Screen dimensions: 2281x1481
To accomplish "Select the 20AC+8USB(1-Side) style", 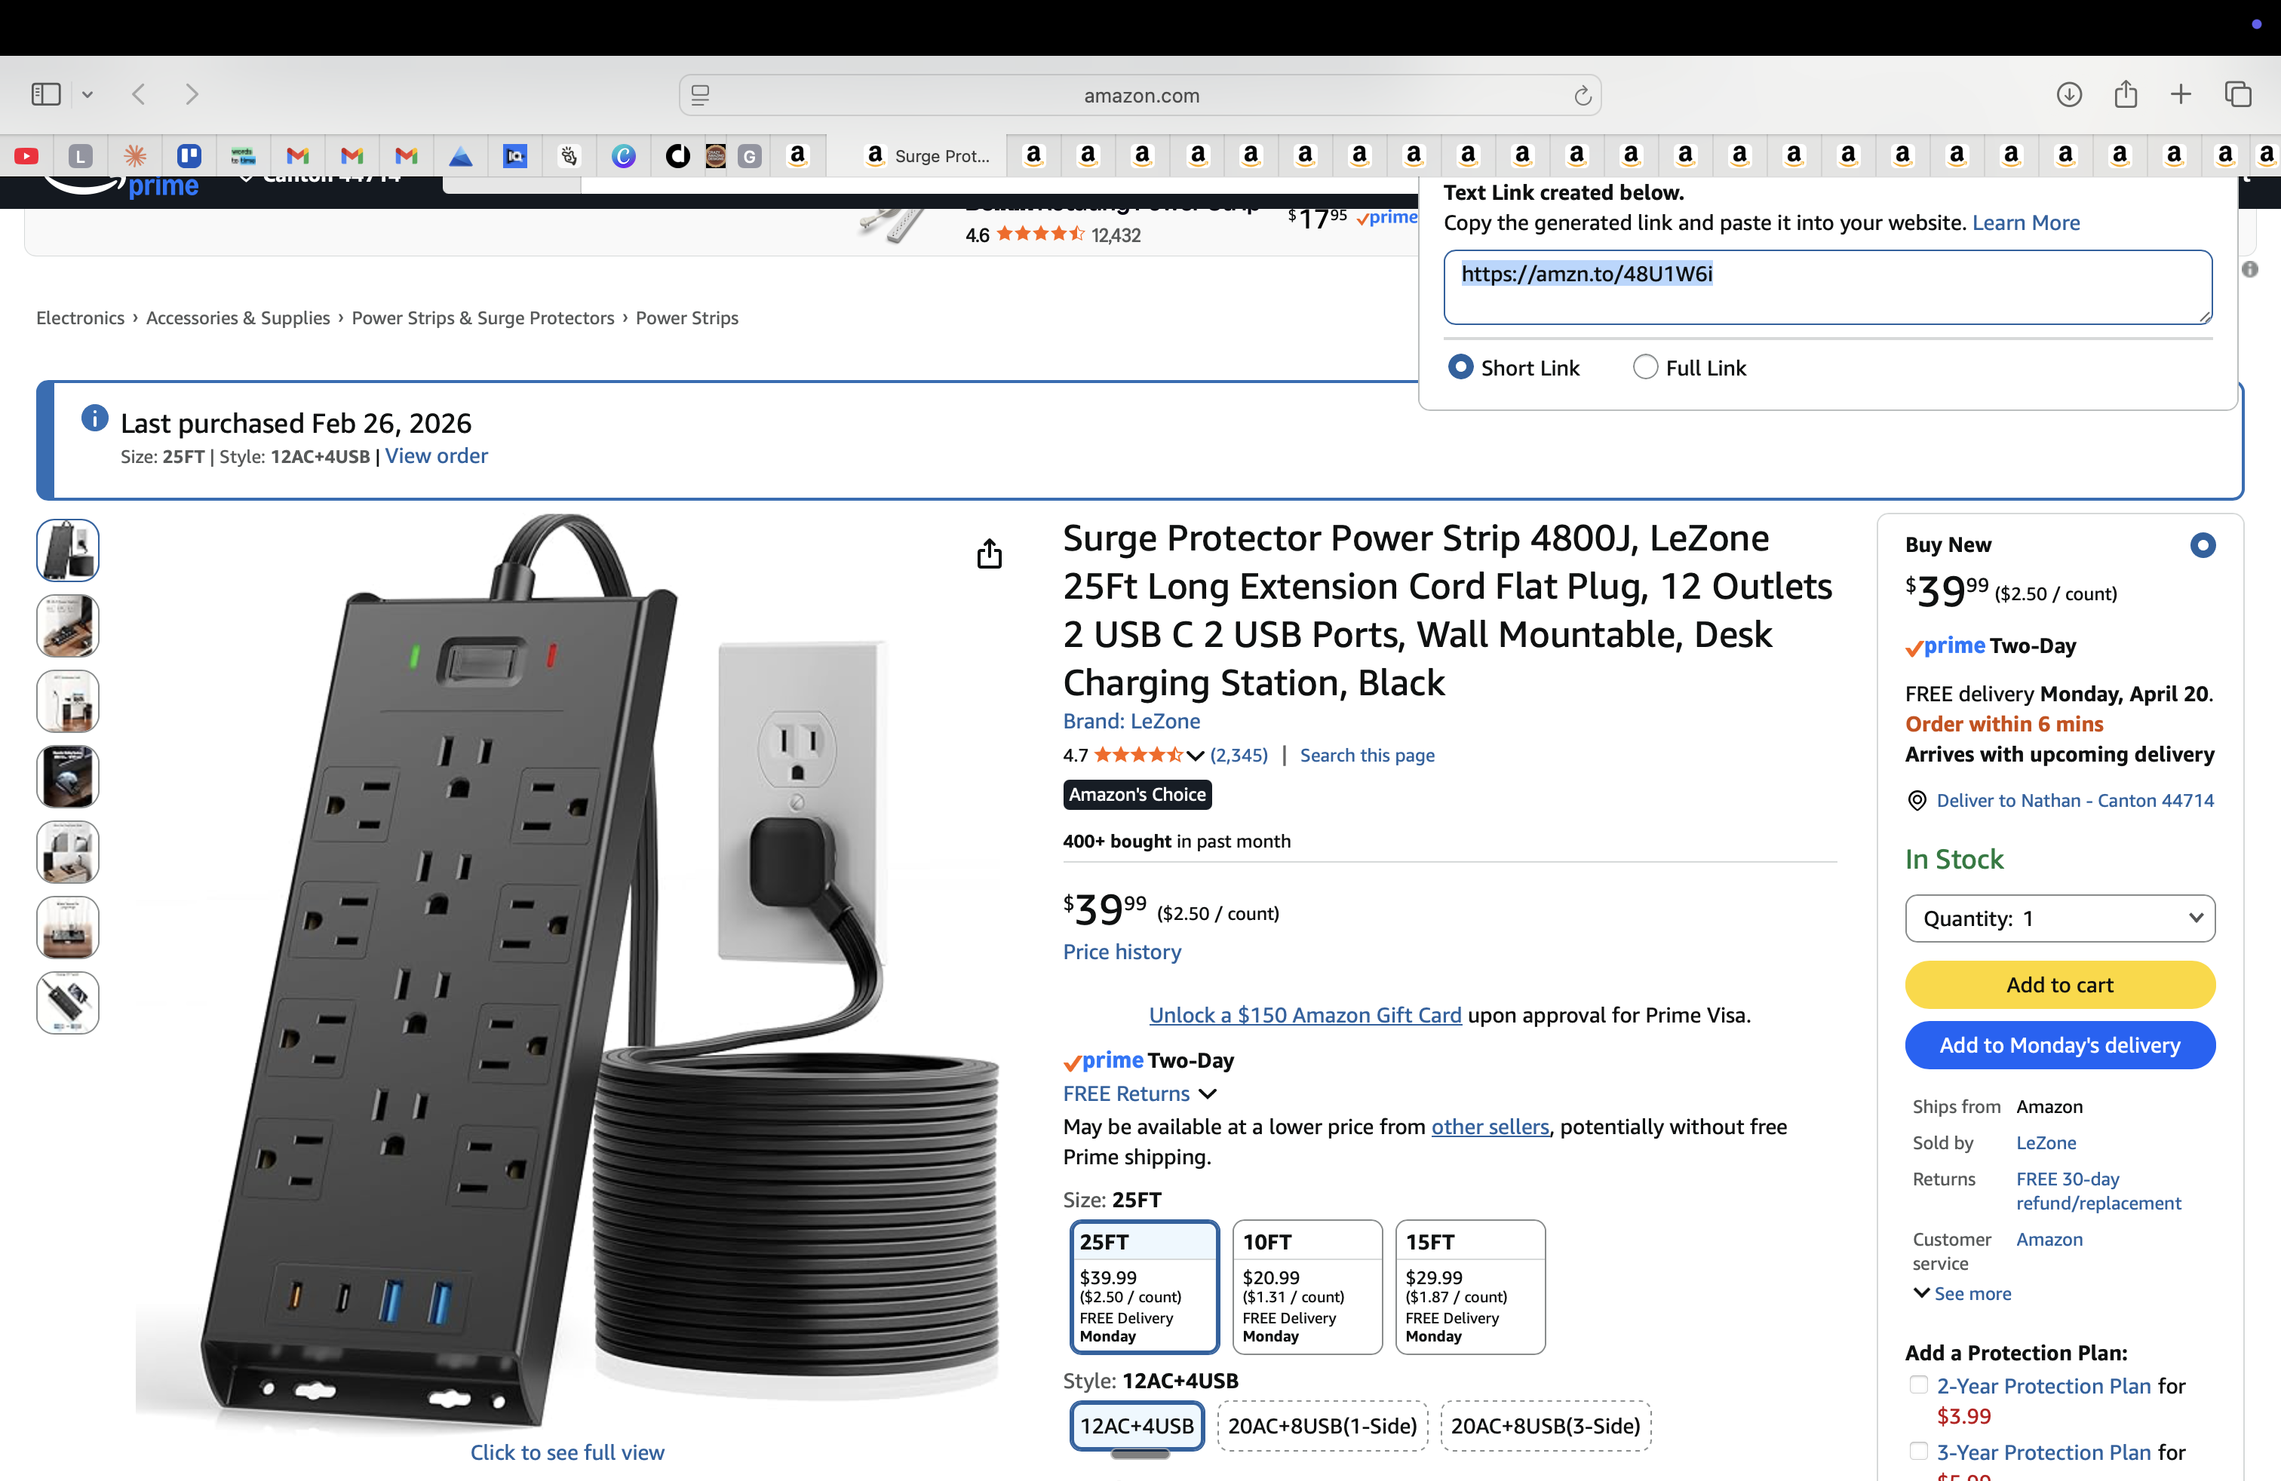I will [x=1322, y=1425].
